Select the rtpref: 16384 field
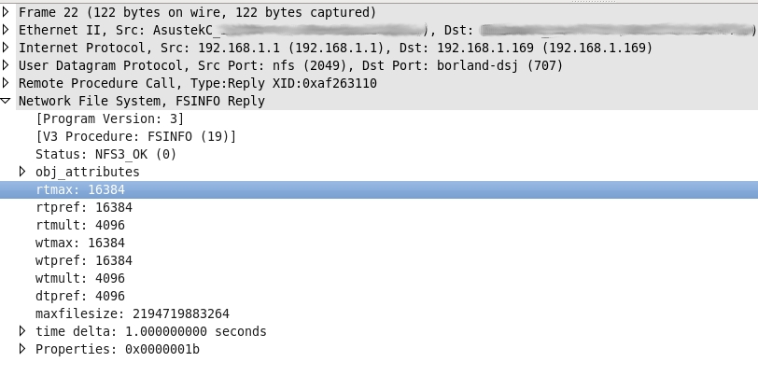 (84, 207)
